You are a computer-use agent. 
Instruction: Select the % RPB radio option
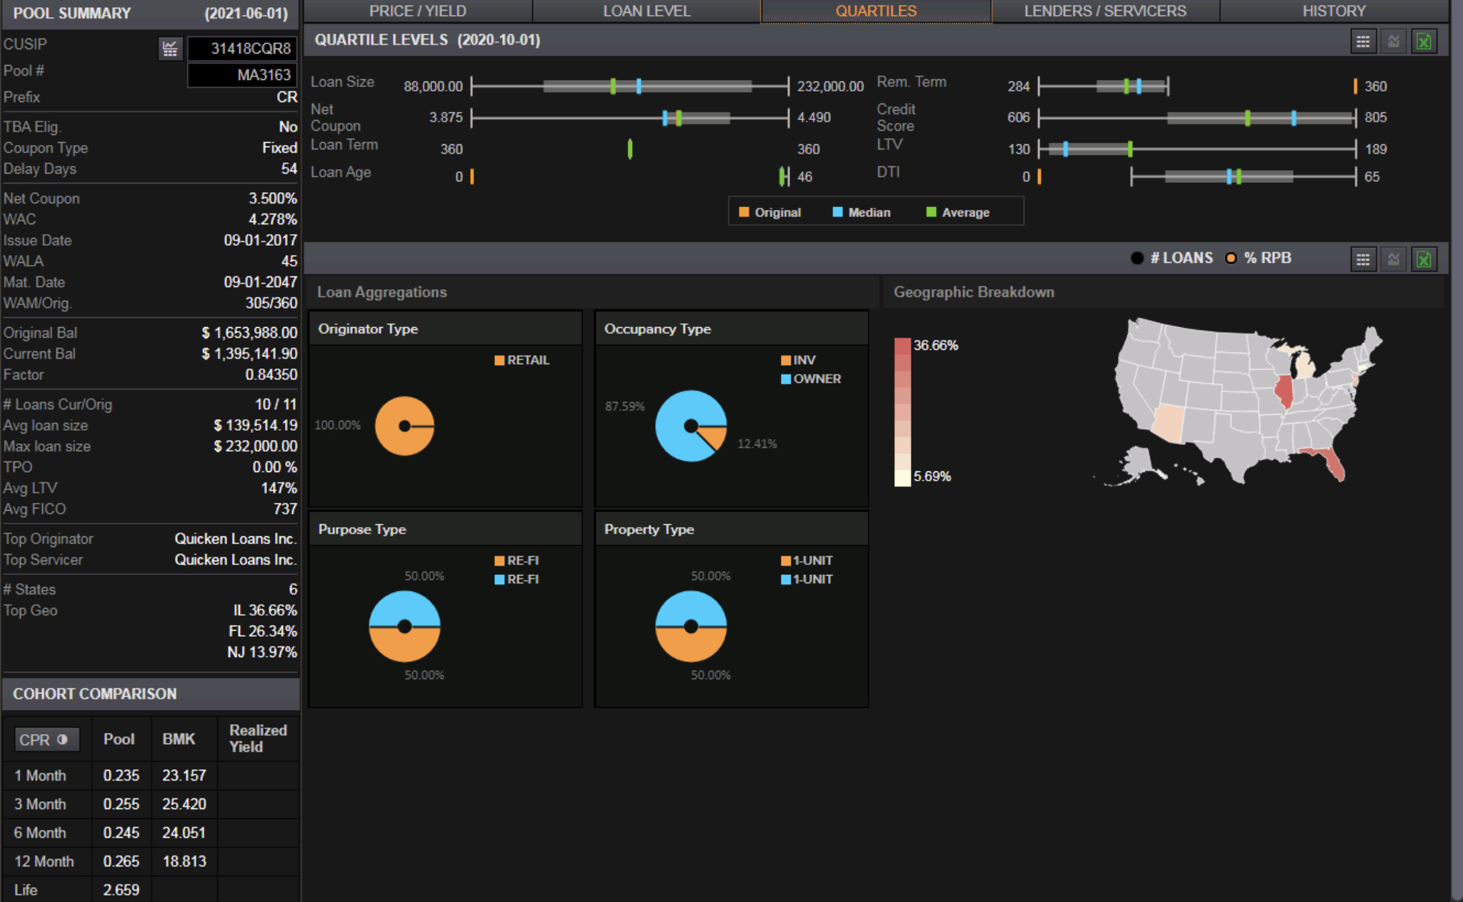point(1231,258)
